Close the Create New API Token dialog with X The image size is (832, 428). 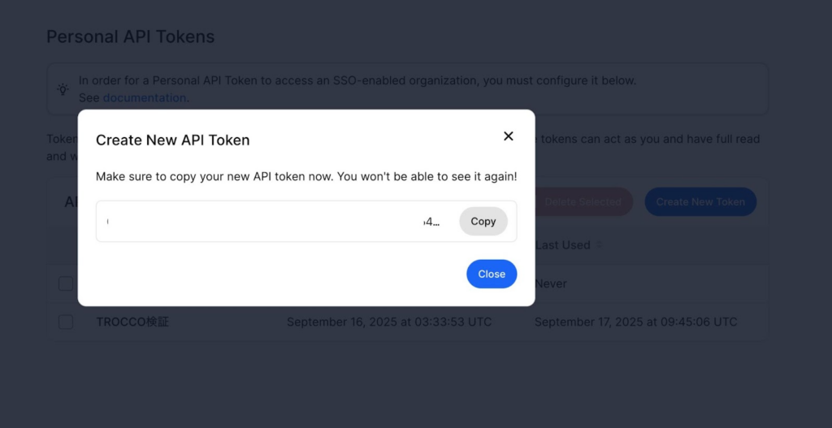click(509, 136)
